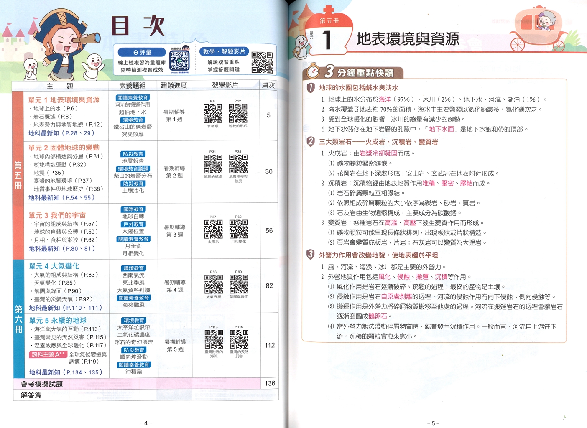587x428 pixels.
Task: Click 地科最新知 (P.54、55) link
Action: click(x=62, y=197)
